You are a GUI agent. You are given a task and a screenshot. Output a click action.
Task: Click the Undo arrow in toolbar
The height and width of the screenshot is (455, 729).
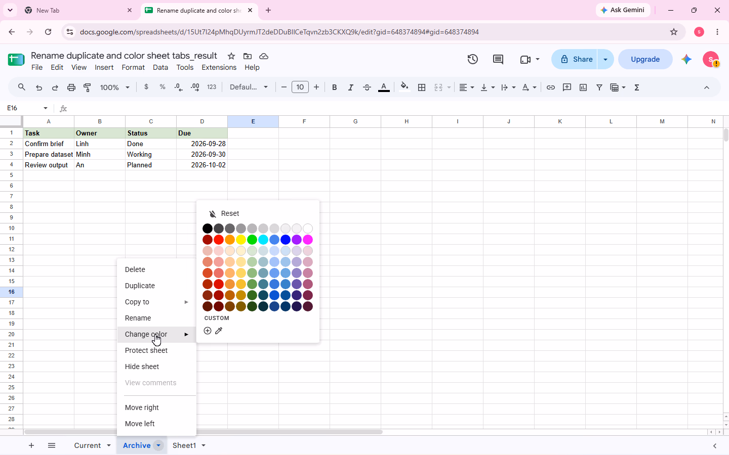coord(39,87)
